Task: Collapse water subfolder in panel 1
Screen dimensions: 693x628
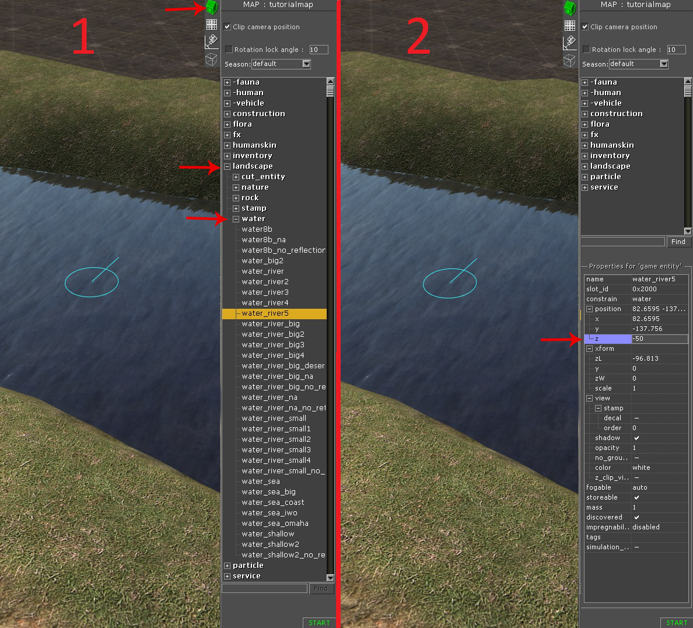Action: point(236,219)
